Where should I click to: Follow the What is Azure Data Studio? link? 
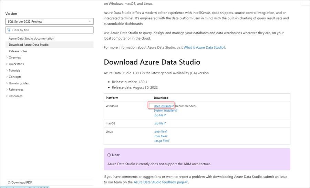tap(204, 48)
